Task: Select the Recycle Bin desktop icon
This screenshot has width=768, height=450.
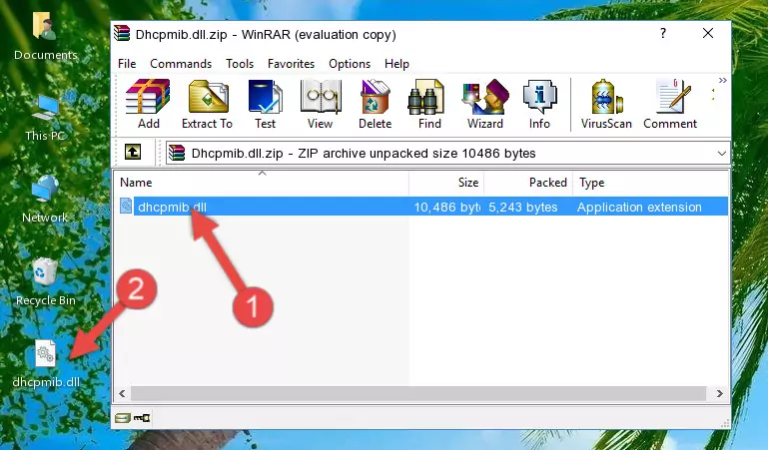Action: [46, 281]
